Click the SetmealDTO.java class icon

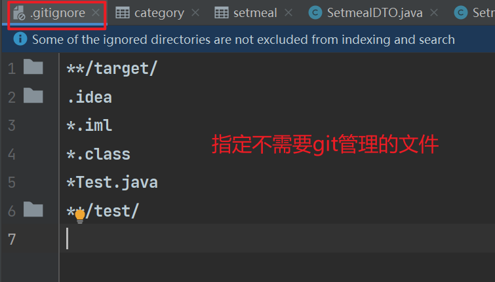pyautogui.click(x=316, y=12)
